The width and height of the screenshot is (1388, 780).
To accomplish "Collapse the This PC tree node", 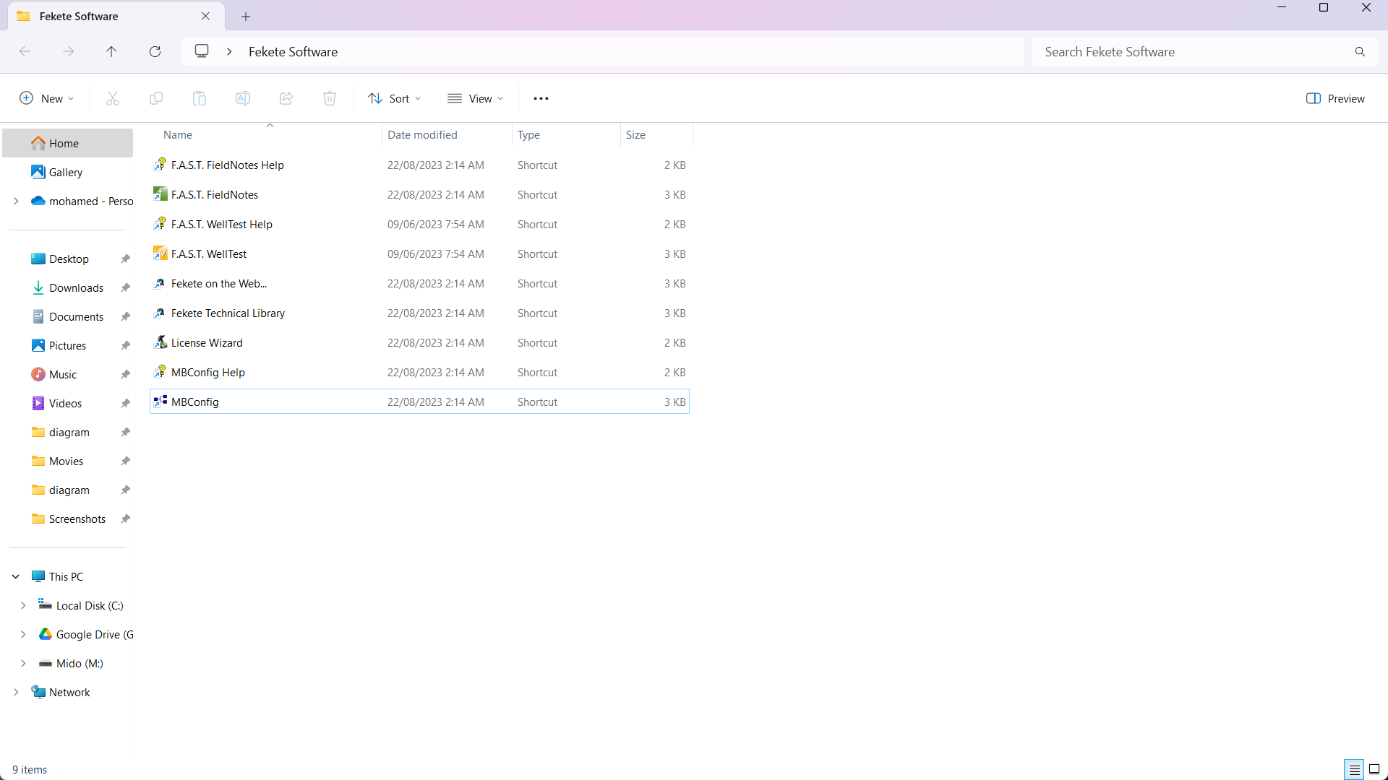I will [x=16, y=576].
